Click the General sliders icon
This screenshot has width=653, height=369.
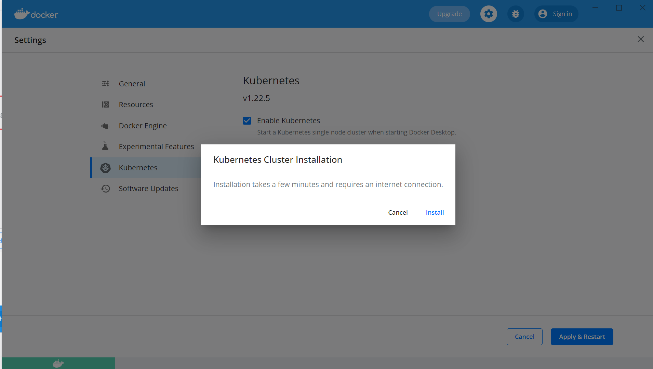pos(105,84)
